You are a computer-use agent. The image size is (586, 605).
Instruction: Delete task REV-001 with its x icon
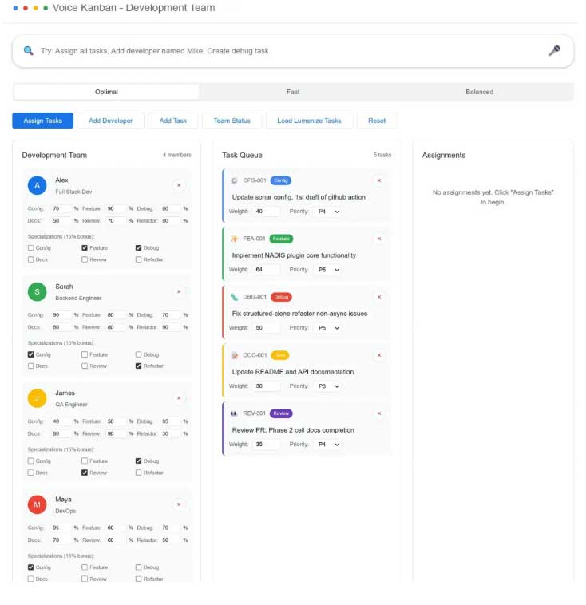click(x=379, y=413)
